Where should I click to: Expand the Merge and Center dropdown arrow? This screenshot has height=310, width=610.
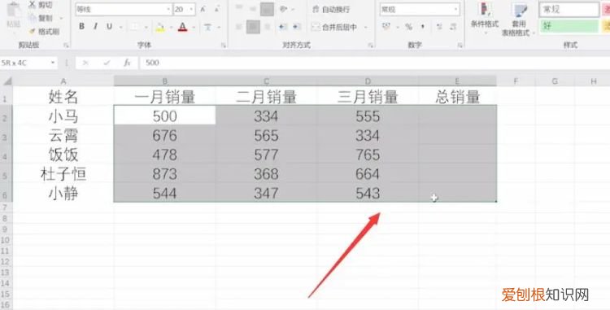click(x=365, y=27)
